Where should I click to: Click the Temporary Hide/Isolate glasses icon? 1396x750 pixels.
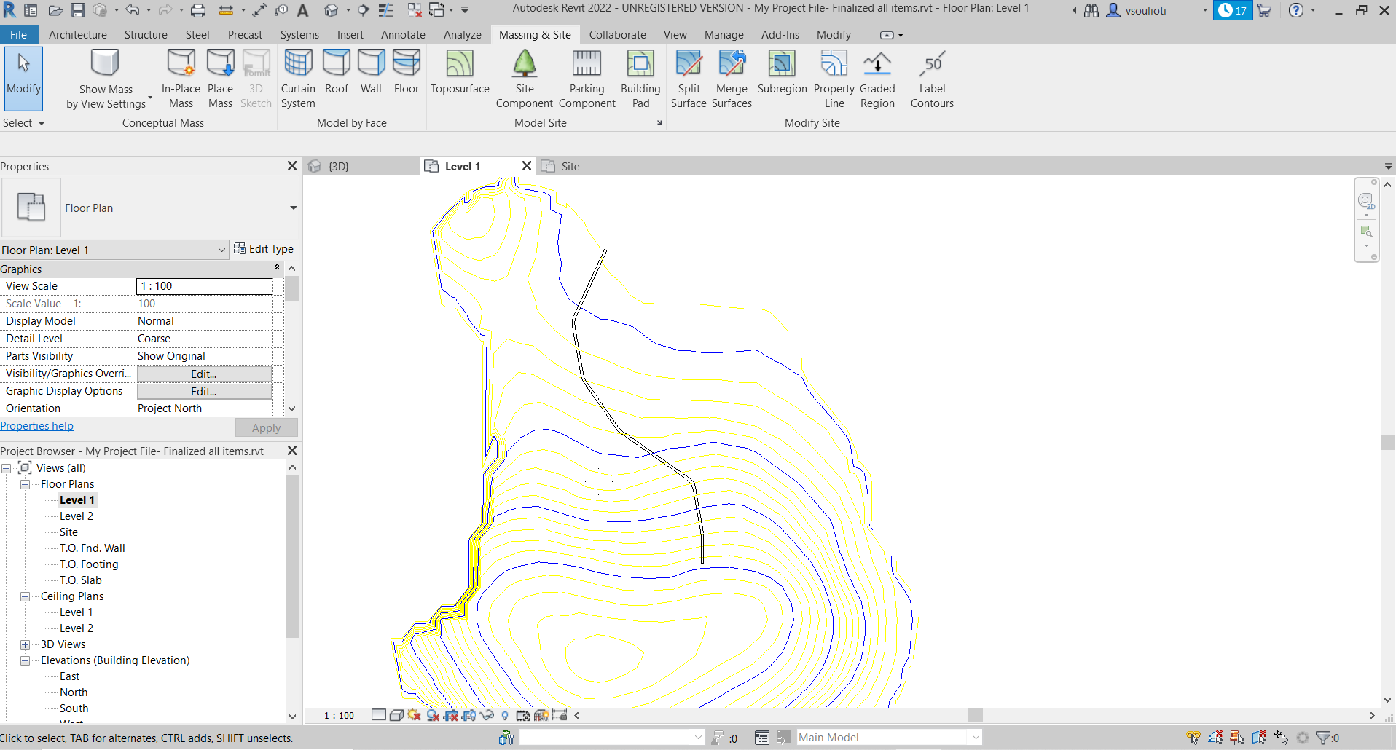[487, 715]
